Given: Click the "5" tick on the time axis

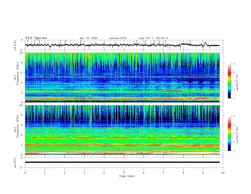Looking at the screenshot, I should click(x=124, y=173).
